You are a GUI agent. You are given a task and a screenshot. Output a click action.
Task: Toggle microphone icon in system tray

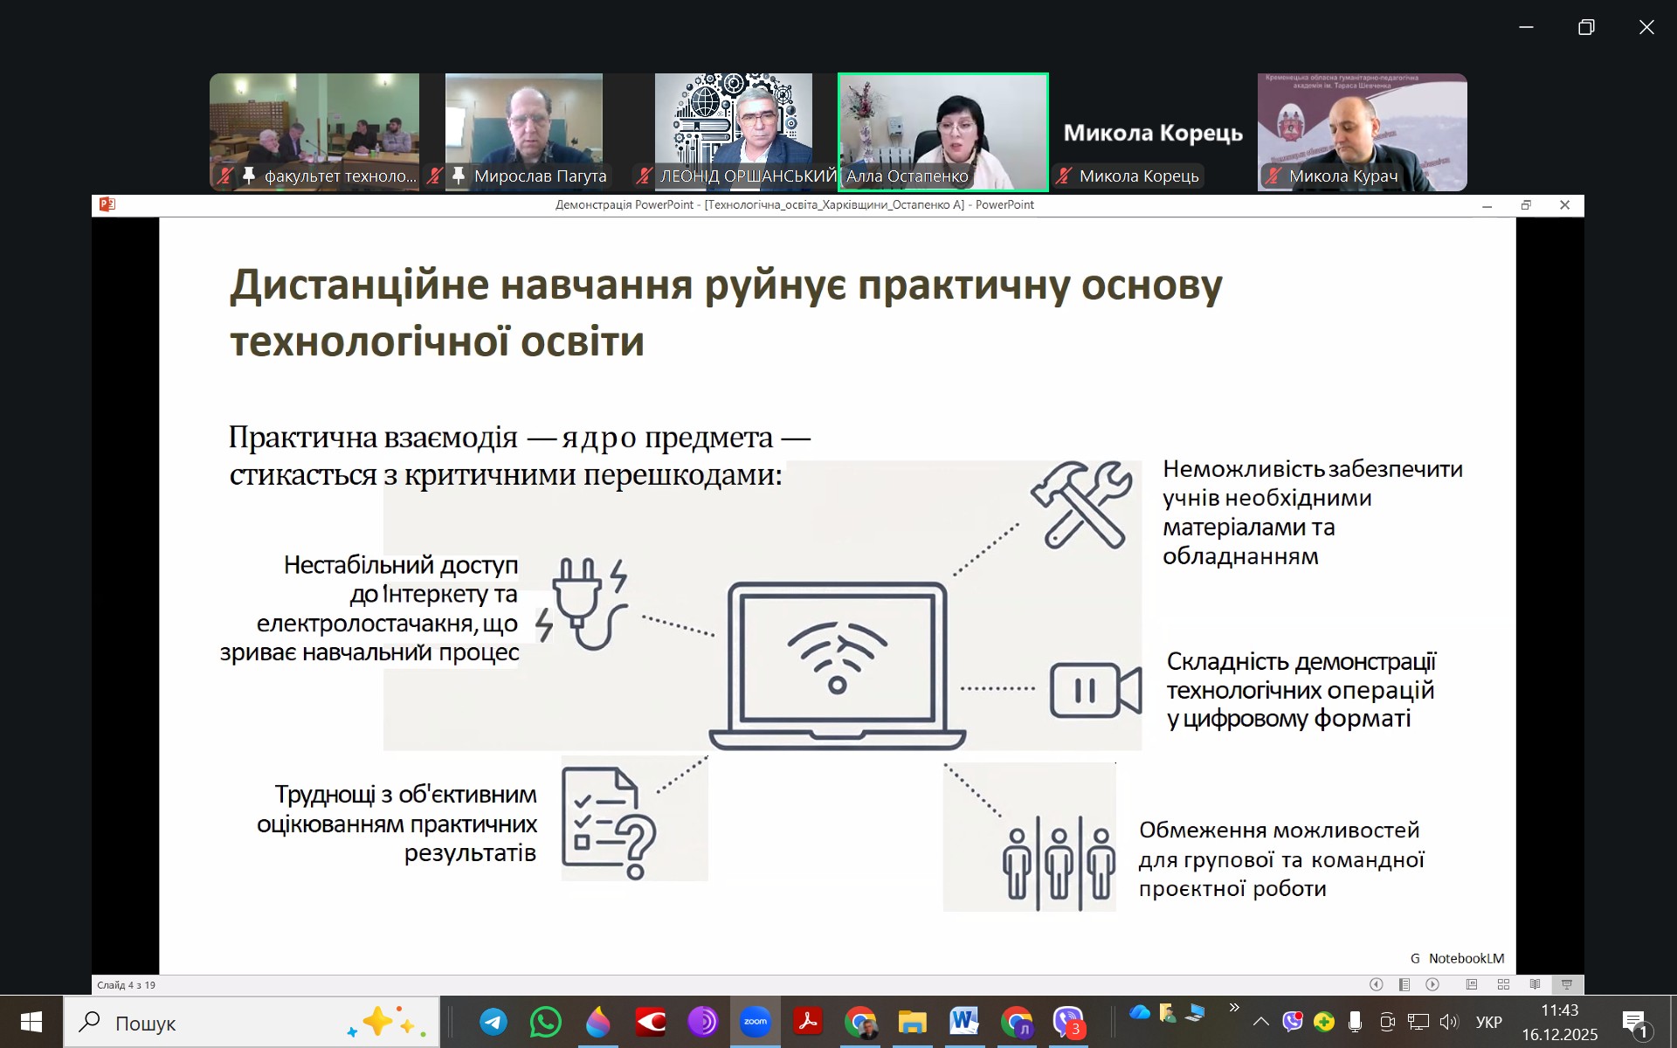tap(1355, 1021)
